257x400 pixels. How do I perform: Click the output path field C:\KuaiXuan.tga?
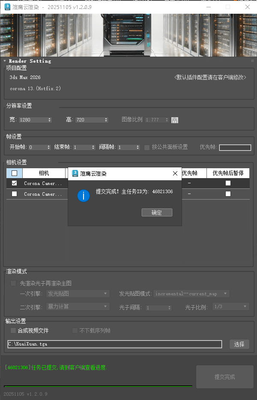pyautogui.click(x=115, y=344)
